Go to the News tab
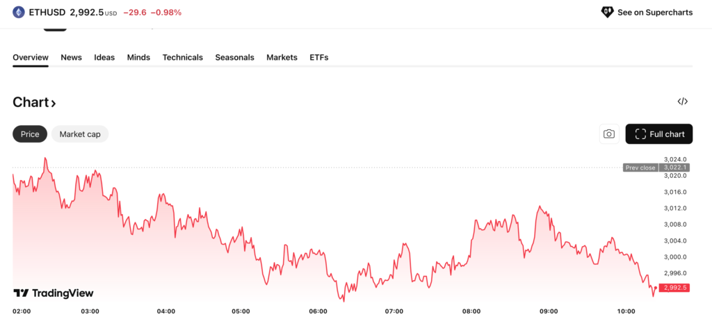 point(71,57)
